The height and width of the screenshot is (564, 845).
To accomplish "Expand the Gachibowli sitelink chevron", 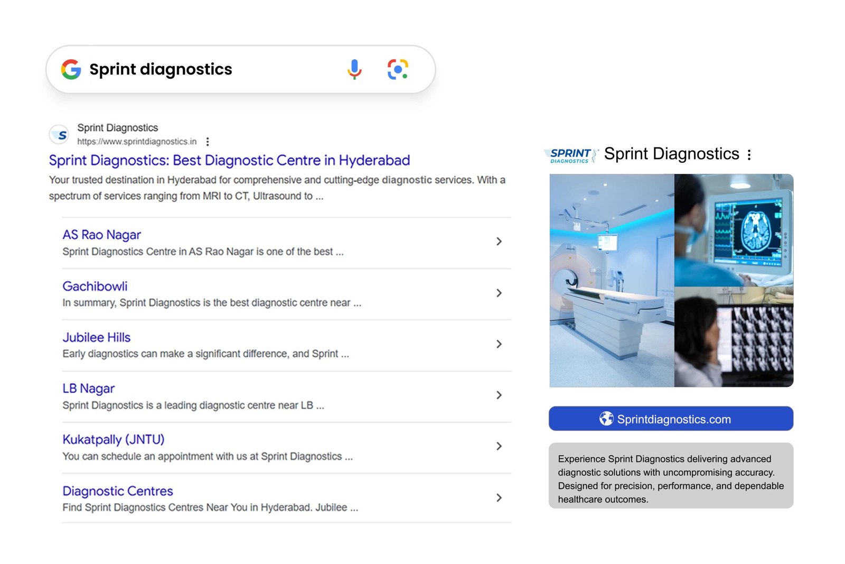I will click(x=499, y=293).
